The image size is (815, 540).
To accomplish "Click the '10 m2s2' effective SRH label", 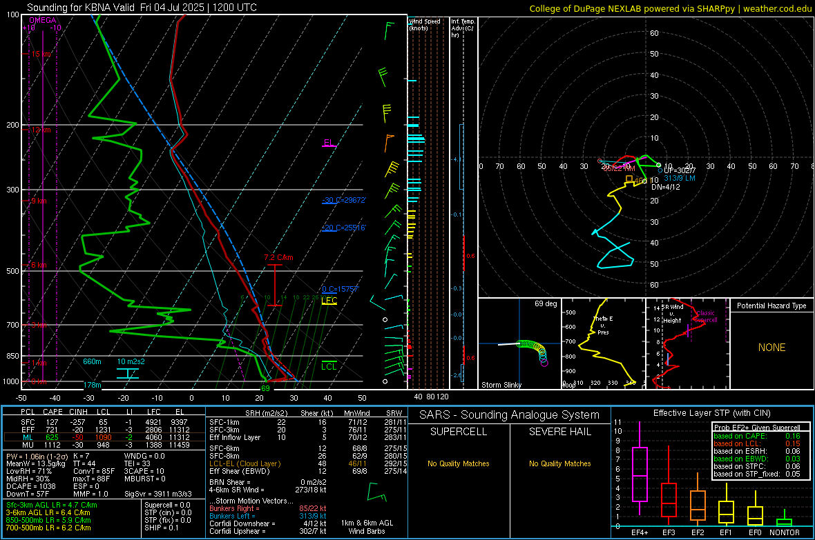I will [x=131, y=361].
